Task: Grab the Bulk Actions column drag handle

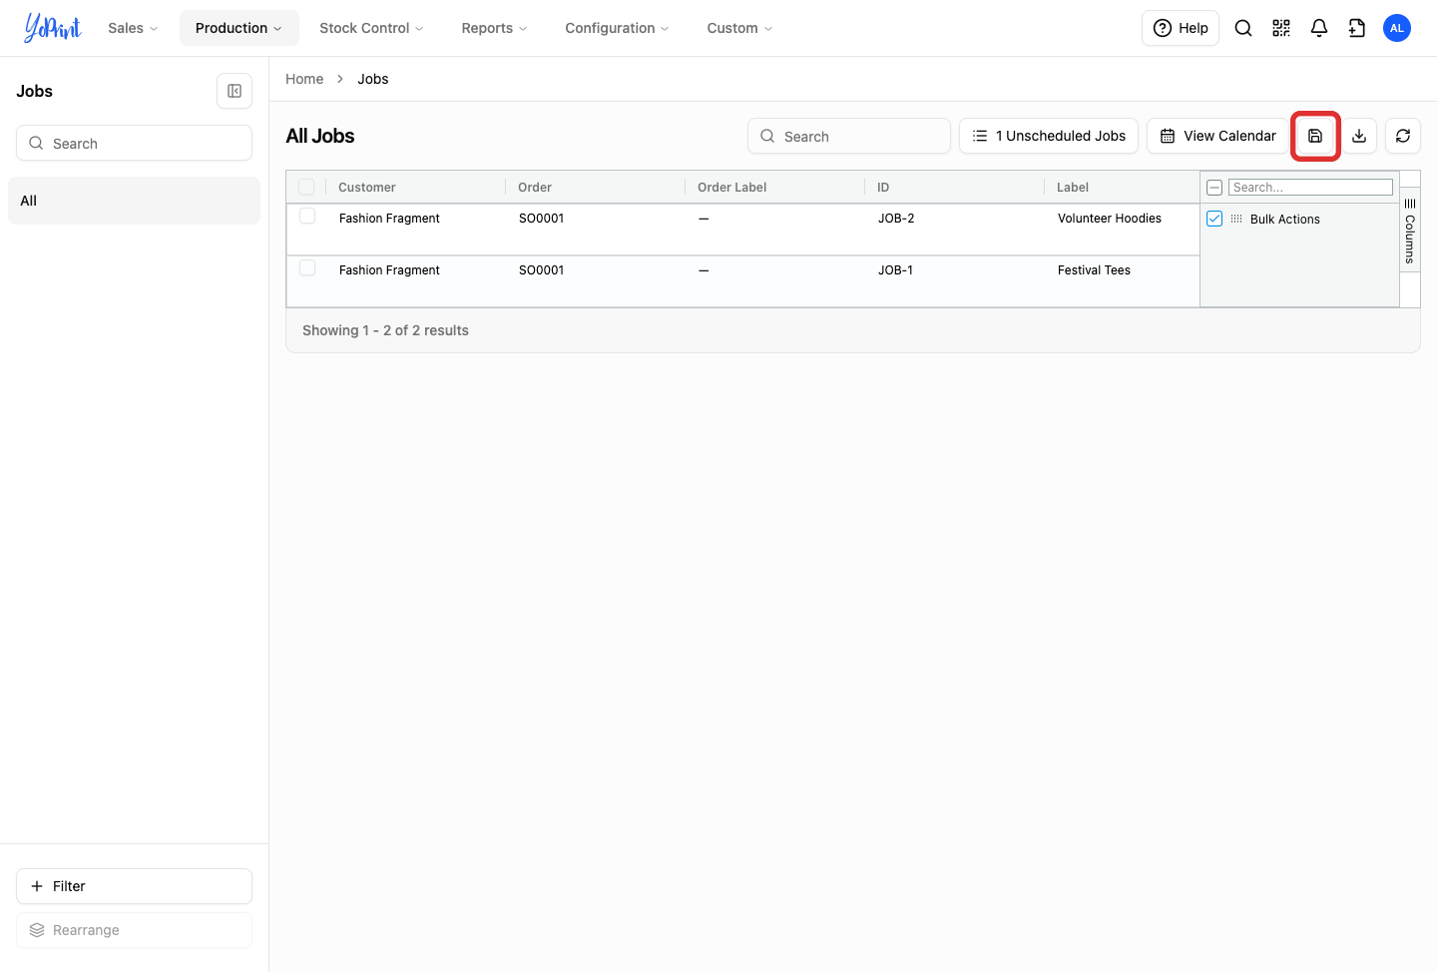Action: [x=1236, y=219]
